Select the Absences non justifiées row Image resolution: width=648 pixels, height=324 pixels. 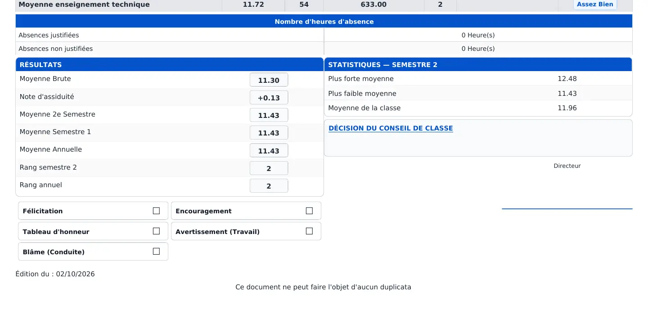pos(324,49)
